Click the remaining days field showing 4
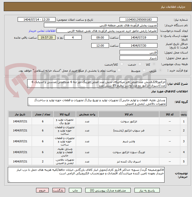Image resolution: width=192 pixels, height=197 pixels. pyautogui.click(x=73, y=37)
